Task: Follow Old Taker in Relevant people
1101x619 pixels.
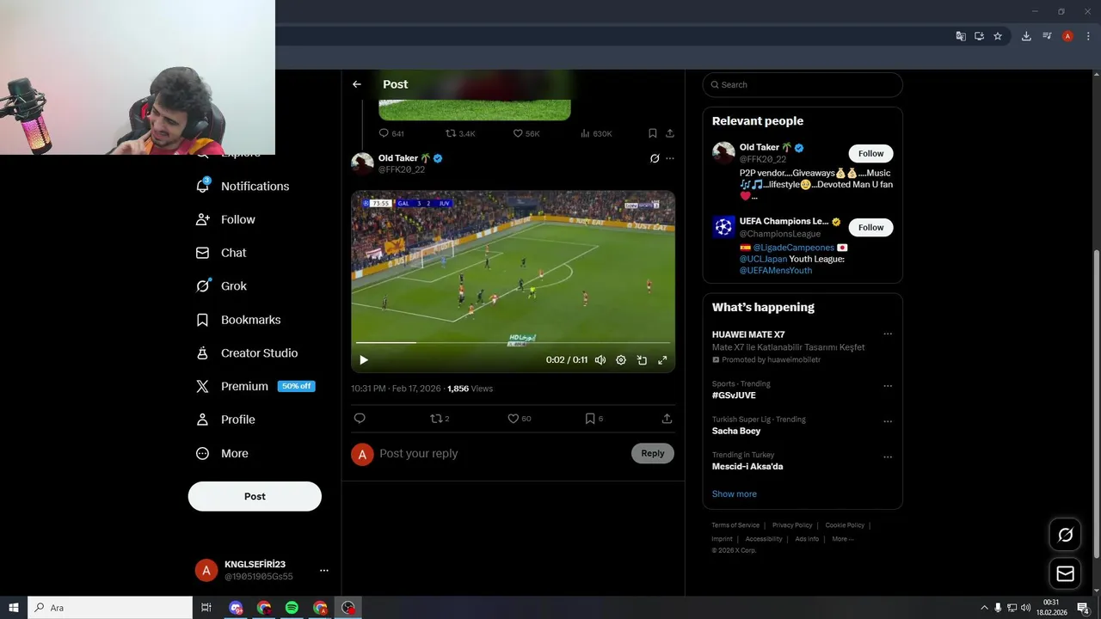Action: click(x=870, y=153)
